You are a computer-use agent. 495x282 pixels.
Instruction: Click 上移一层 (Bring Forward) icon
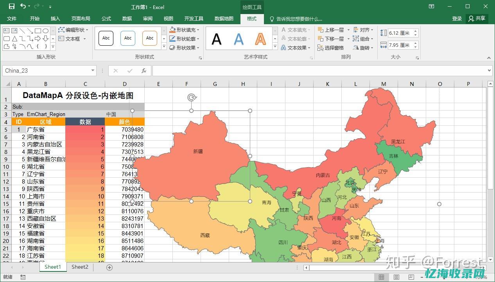pos(320,29)
